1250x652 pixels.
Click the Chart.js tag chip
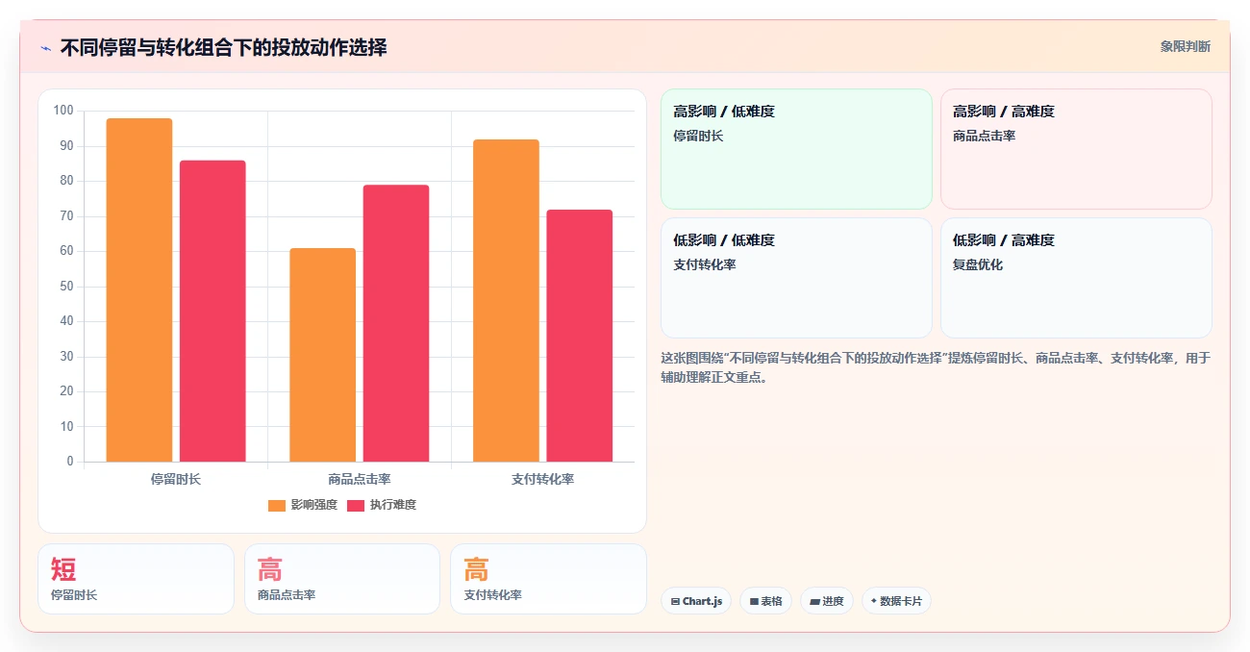pyautogui.click(x=696, y=601)
